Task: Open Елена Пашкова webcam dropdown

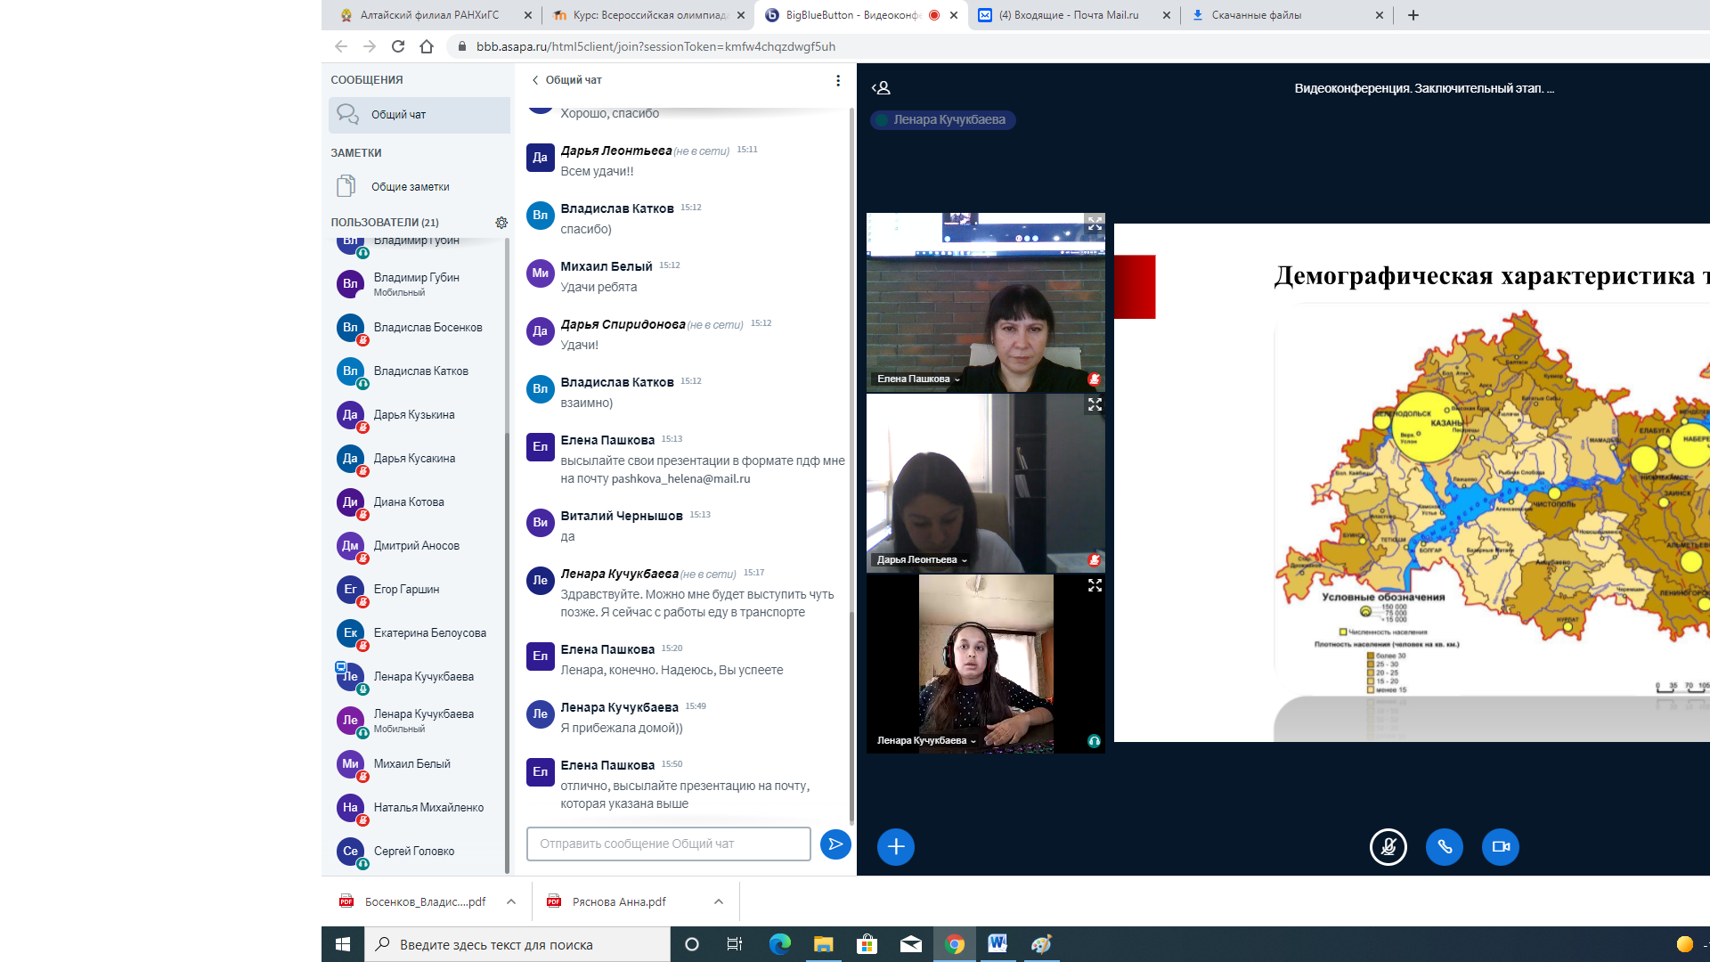Action: pos(918,379)
